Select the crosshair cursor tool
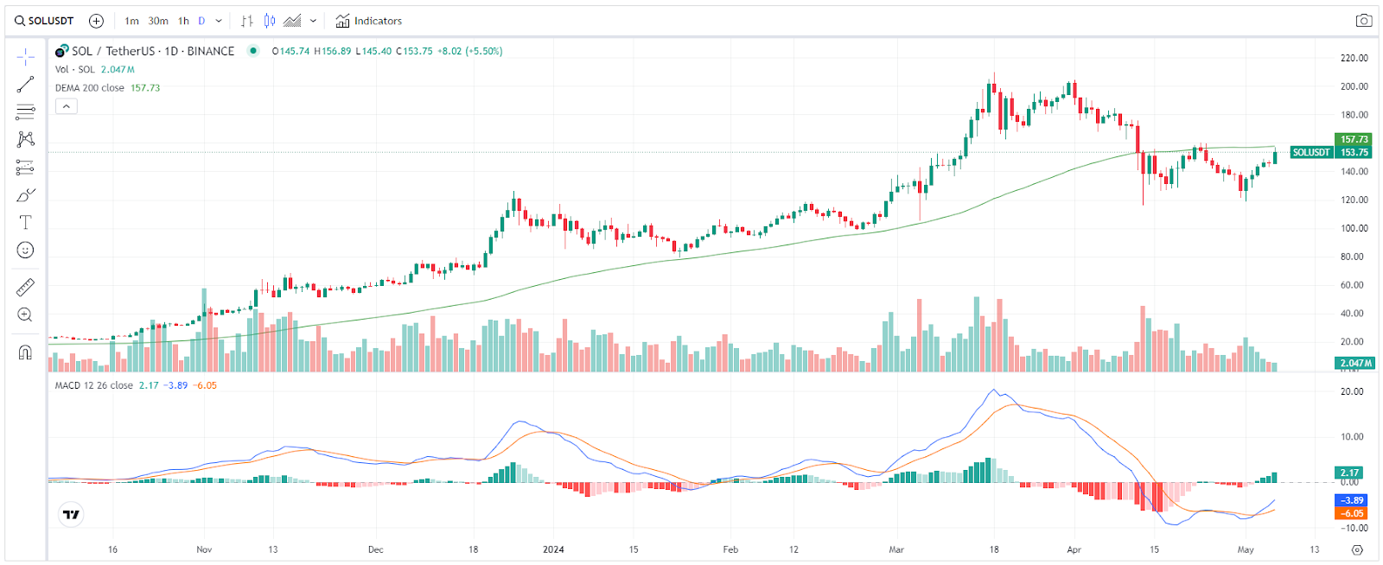Image resolution: width=1383 pixels, height=565 pixels. [x=26, y=57]
